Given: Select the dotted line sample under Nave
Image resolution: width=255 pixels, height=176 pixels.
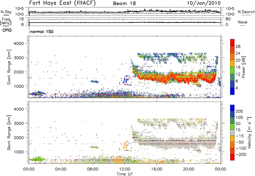Looking at the screenshot, I should tap(243, 26).
